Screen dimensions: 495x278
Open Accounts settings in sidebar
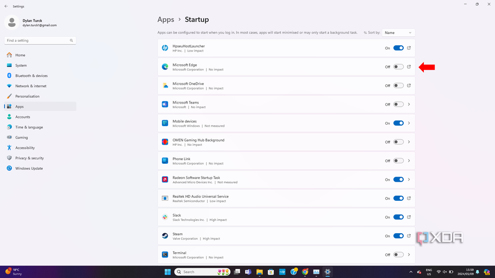[40, 117]
